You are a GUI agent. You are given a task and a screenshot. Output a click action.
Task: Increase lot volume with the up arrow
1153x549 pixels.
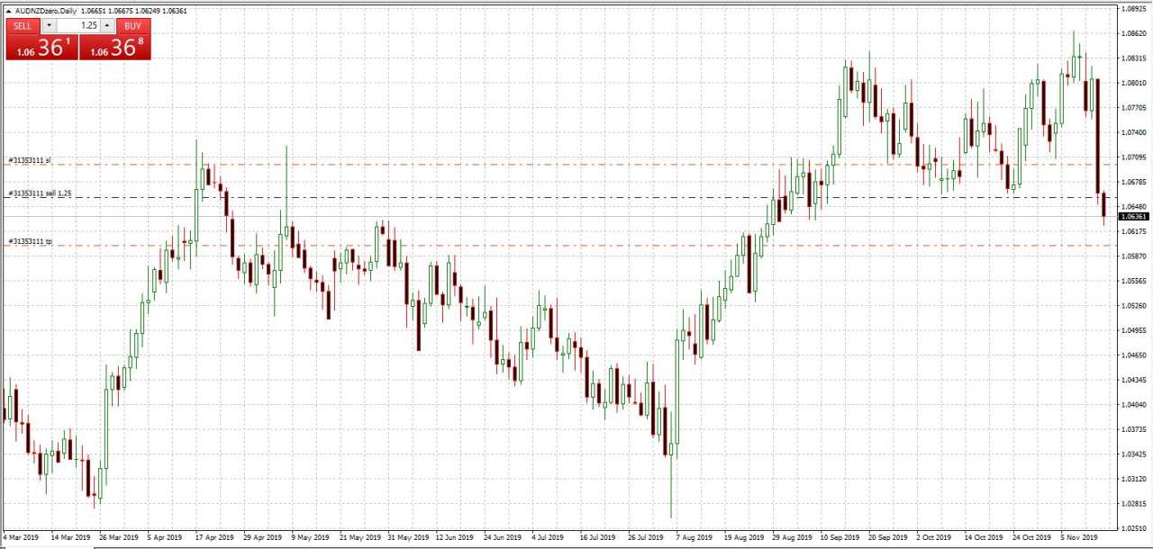pos(107,25)
